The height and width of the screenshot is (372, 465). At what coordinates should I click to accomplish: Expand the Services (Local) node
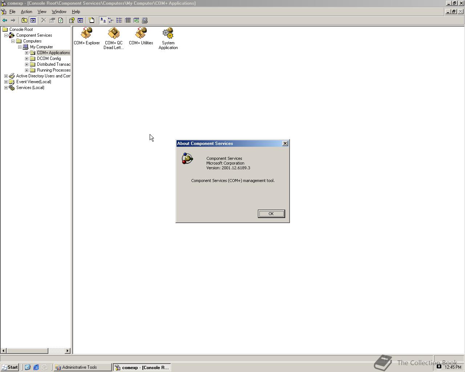6,88
